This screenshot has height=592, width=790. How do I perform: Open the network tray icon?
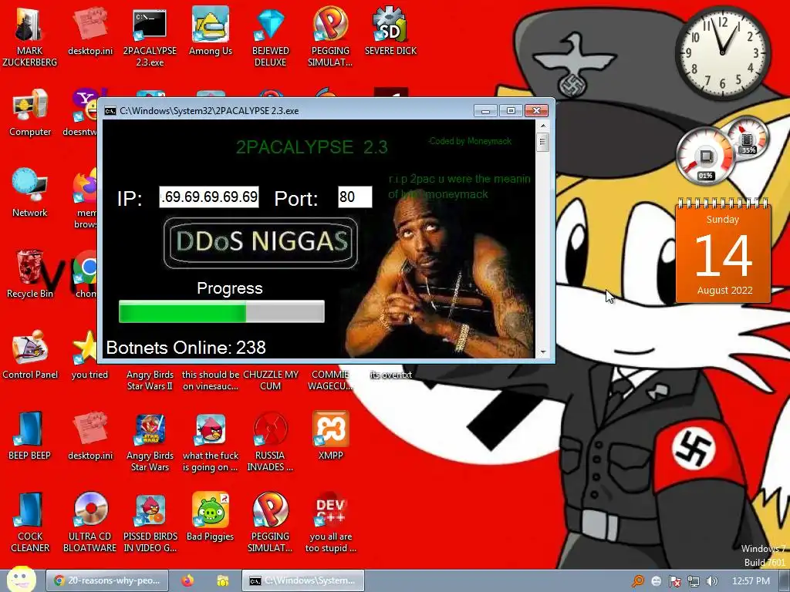(x=694, y=581)
